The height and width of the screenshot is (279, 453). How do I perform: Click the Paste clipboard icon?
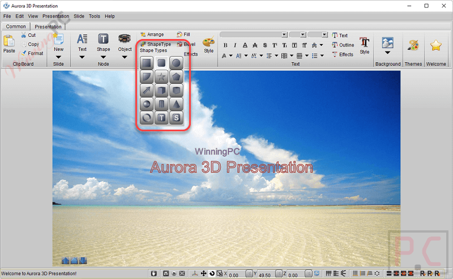(x=9, y=41)
